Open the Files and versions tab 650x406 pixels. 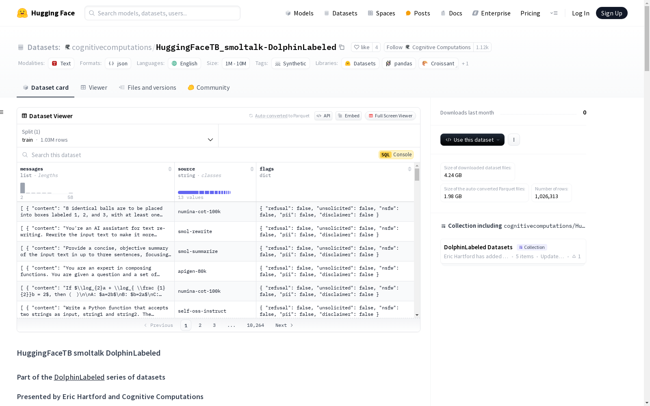[x=147, y=88]
